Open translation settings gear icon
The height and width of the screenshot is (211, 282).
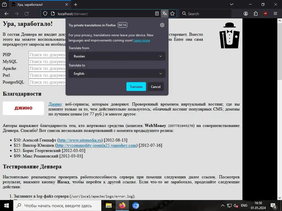coord(162,25)
